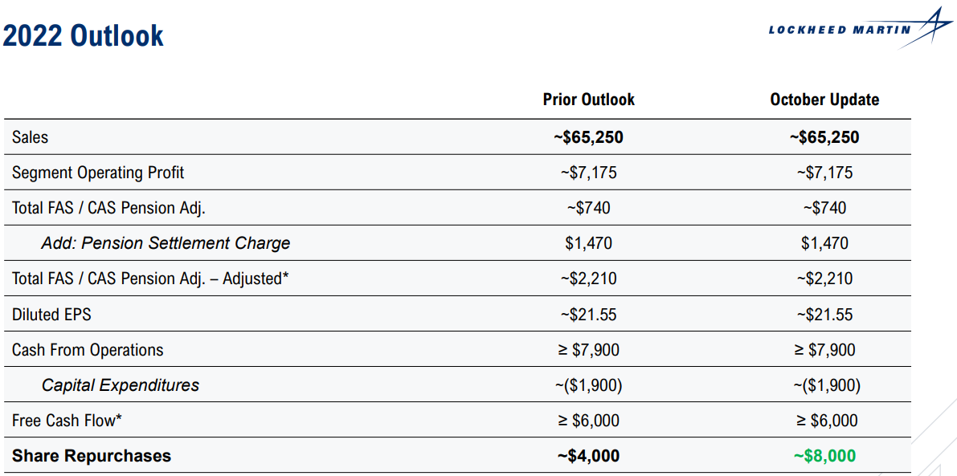Click Prior Outlook Sales value ~$65,250
The width and height of the screenshot is (957, 476).
click(588, 138)
